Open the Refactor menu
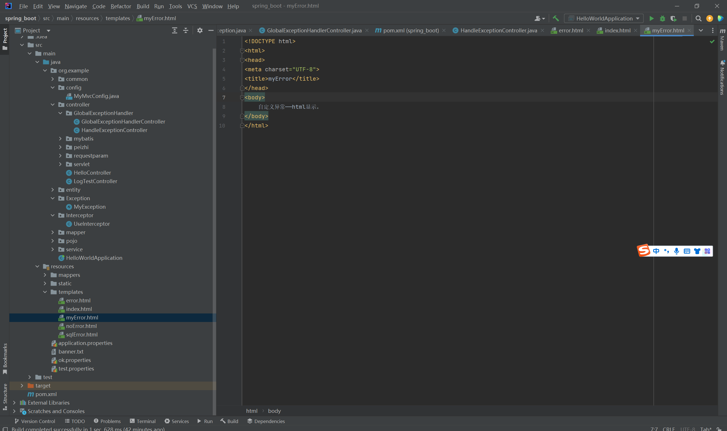The width and height of the screenshot is (727, 431). pos(120,6)
